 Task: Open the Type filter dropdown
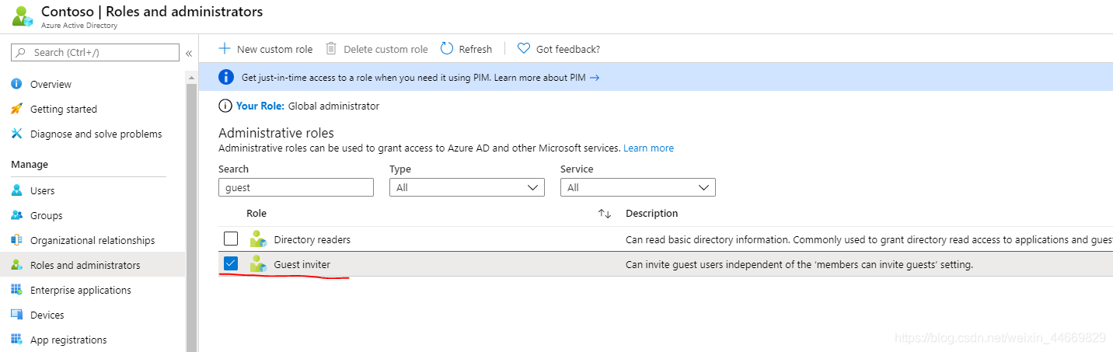(x=466, y=187)
